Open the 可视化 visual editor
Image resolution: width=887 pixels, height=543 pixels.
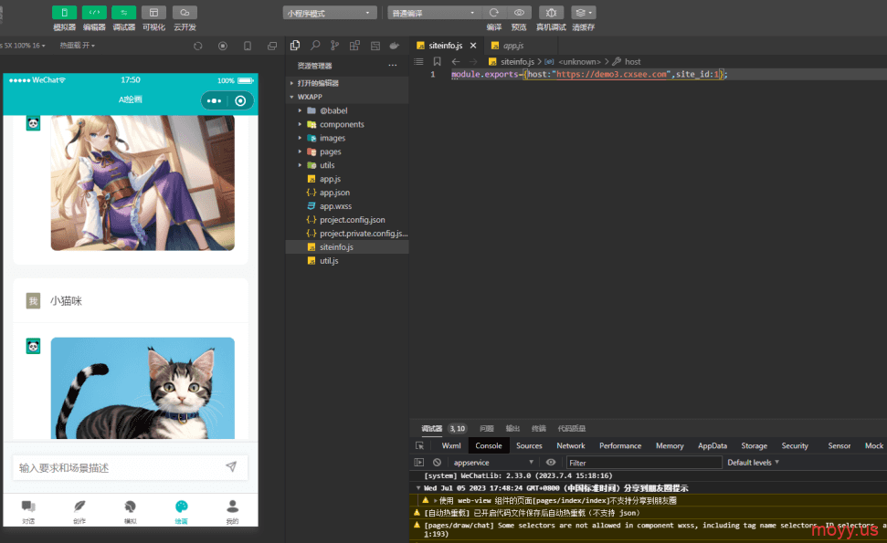click(153, 13)
